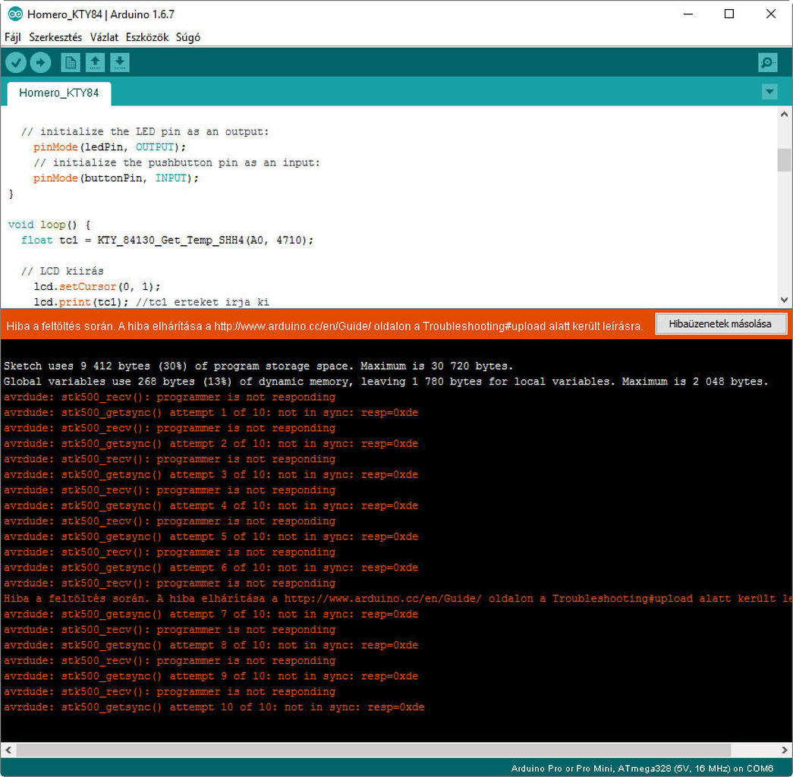Click the code editor vertical scrollbar thumb
This screenshot has width=793, height=777.
coord(784,160)
